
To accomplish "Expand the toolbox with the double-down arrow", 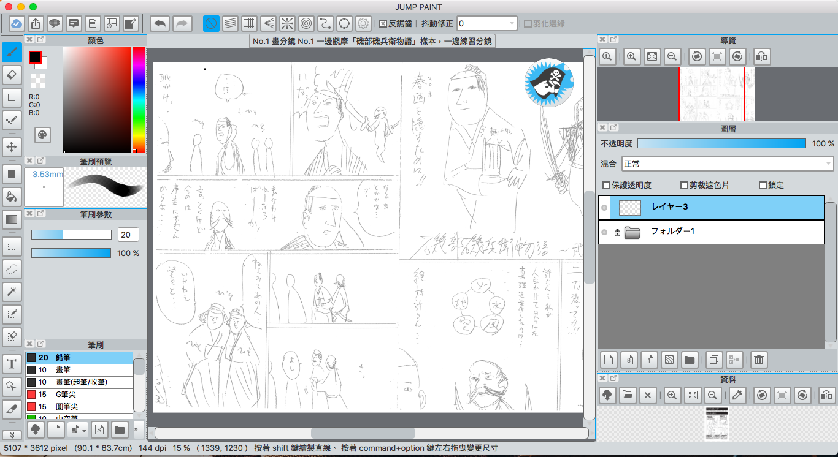I will (x=12, y=435).
